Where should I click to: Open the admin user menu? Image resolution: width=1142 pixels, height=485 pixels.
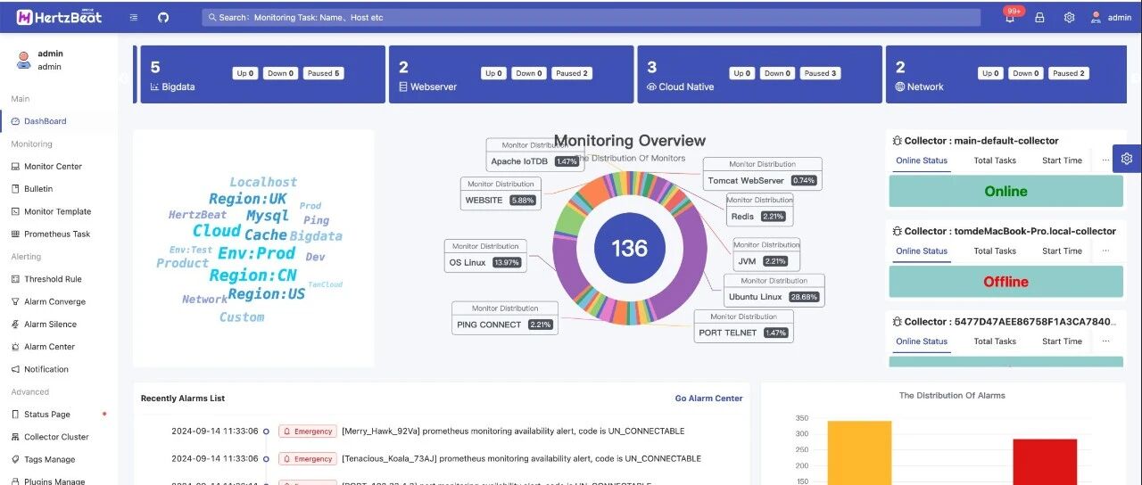pyautogui.click(x=1111, y=17)
